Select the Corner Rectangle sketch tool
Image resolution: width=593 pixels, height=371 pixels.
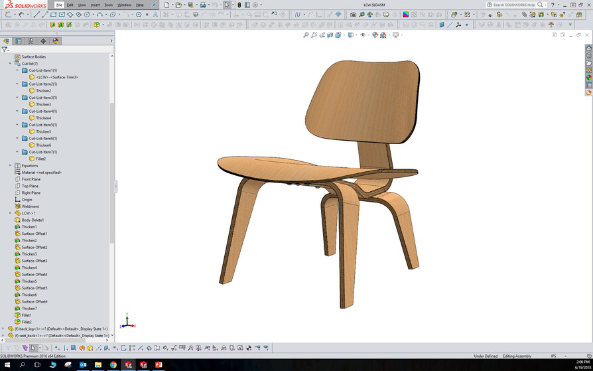tap(53, 15)
